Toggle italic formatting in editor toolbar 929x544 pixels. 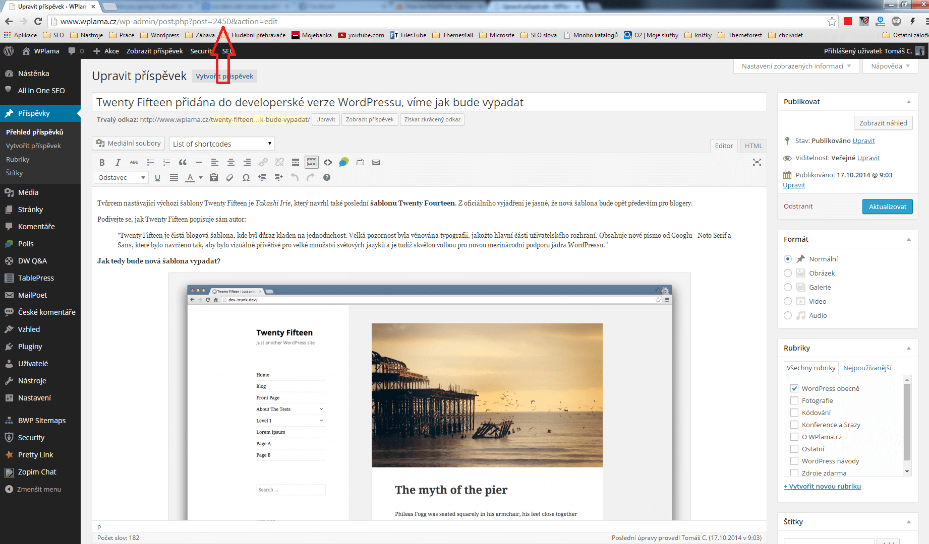click(118, 162)
